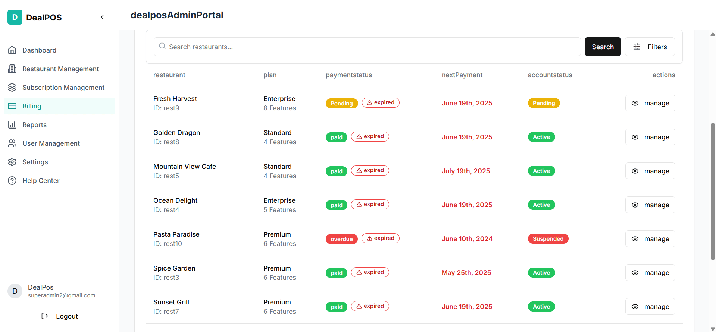Click the DealPOS logo icon
The height and width of the screenshot is (332, 716).
tap(15, 17)
